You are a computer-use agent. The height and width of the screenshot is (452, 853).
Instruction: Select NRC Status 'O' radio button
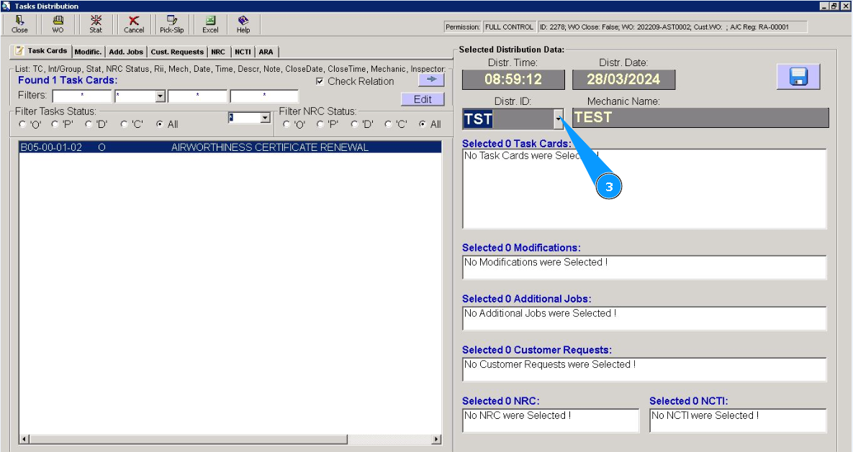pyautogui.click(x=286, y=124)
